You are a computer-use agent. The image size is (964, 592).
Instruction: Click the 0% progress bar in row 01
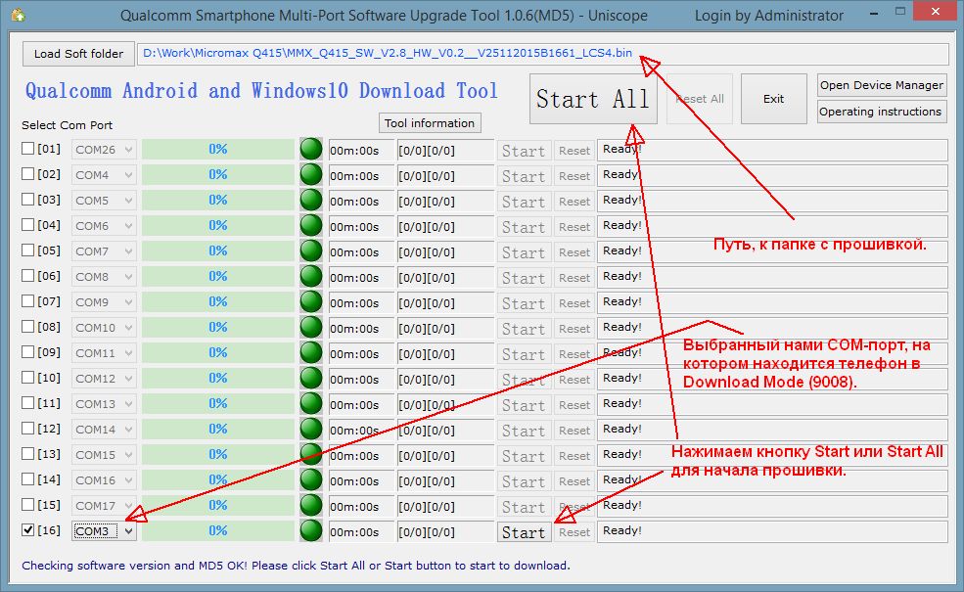tap(218, 150)
